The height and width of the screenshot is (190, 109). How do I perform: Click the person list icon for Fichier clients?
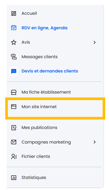pos(14,156)
